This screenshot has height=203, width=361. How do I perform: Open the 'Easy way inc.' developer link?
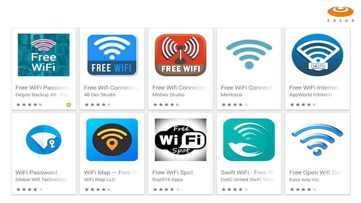[x=304, y=179]
